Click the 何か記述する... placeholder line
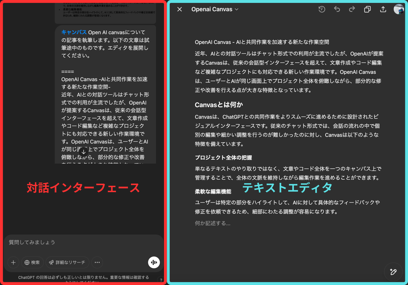The image size is (408, 285). coord(212,223)
